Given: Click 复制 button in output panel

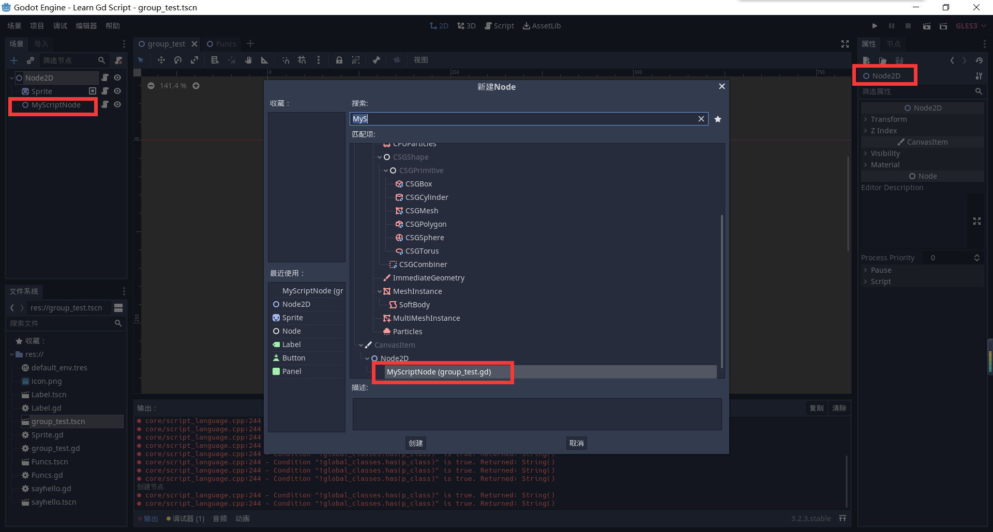Looking at the screenshot, I should pos(817,408).
